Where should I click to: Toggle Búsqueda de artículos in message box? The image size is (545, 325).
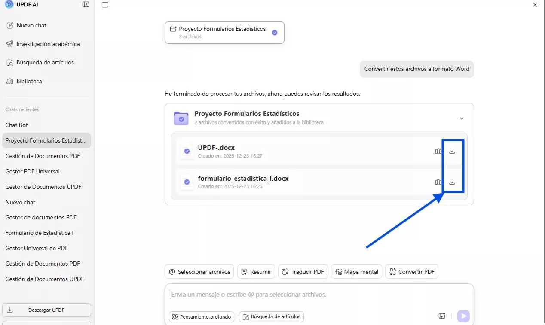(271, 317)
